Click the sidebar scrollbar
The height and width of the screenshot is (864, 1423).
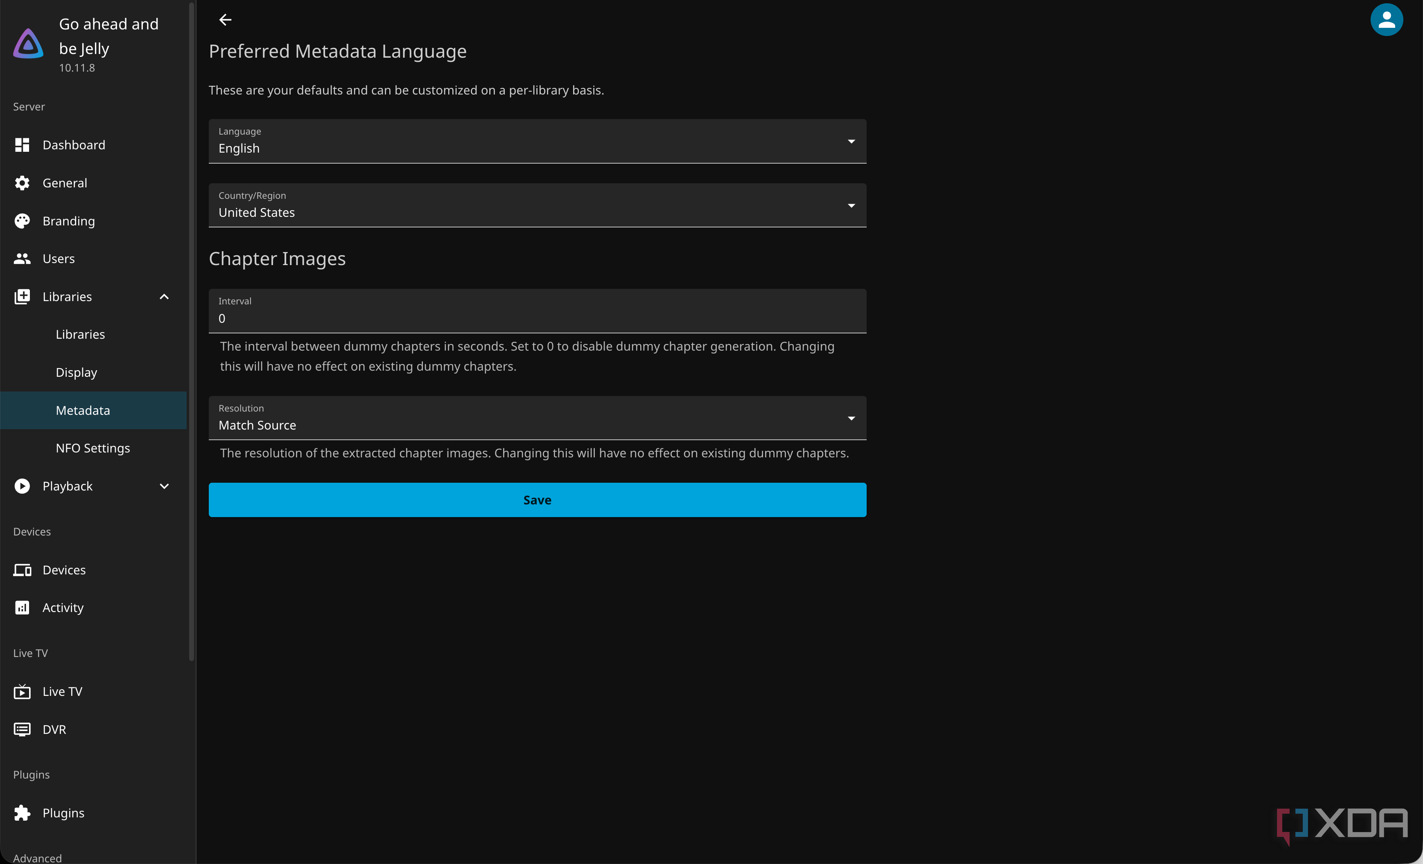[x=192, y=332]
